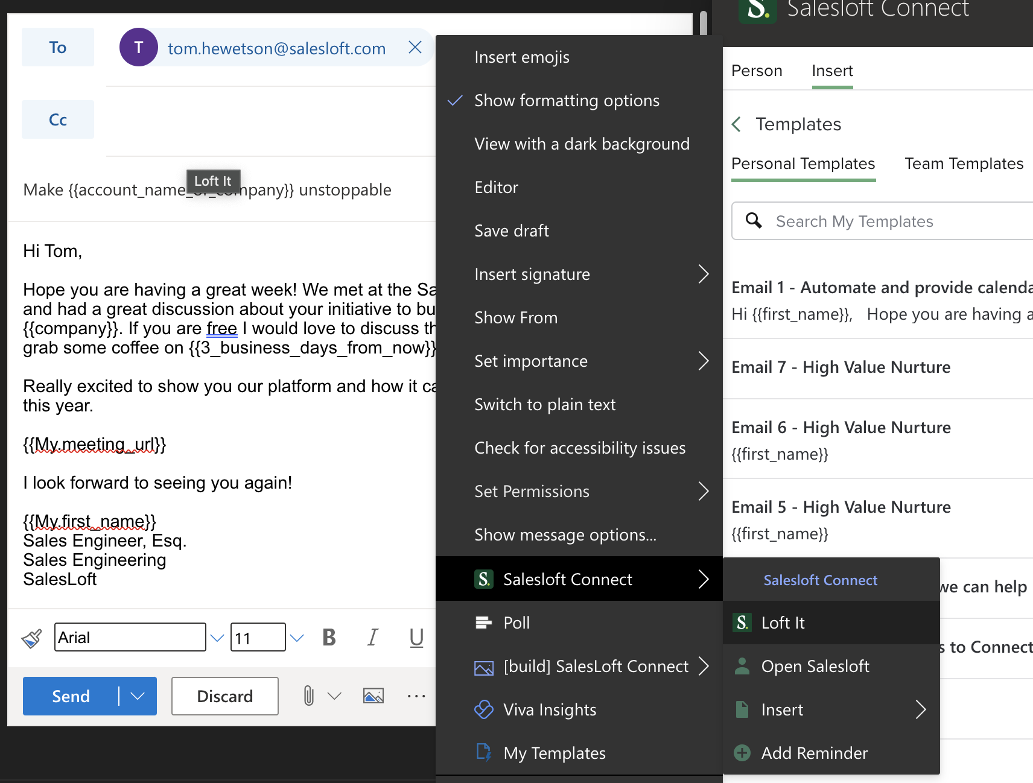Switch to the Team Templates tab

[x=964, y=163]
